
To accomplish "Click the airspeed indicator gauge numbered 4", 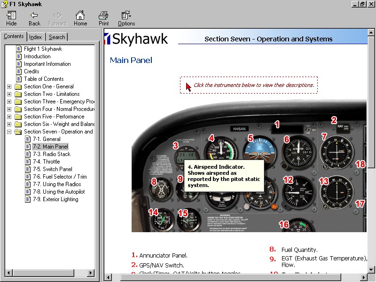I will pyautogui.click(x=220, y=151).
